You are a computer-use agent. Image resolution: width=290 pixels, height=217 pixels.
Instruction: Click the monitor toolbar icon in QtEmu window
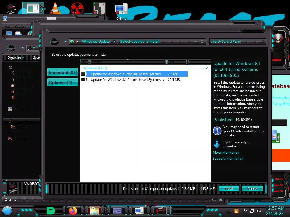(x=9, y=33)
